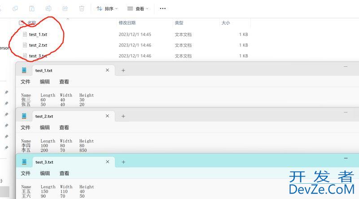
Task: Close the test_3.txt tab
Action: click(107, 162)
